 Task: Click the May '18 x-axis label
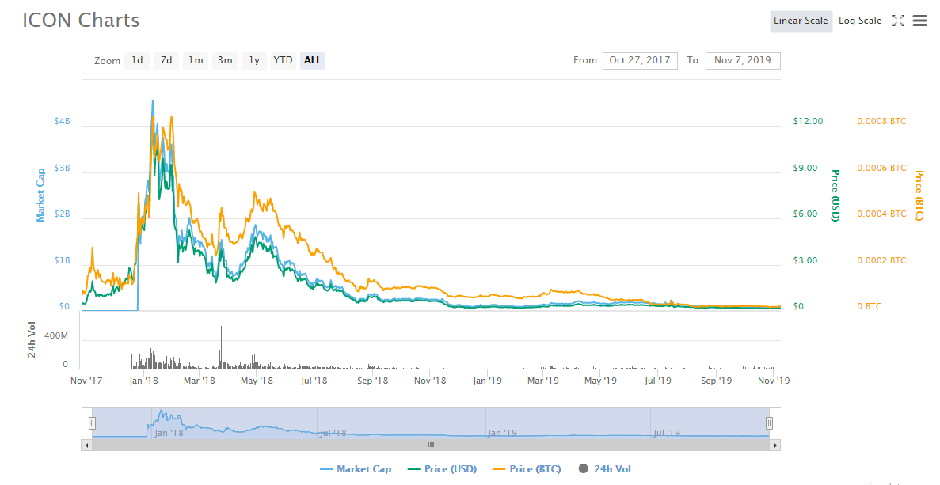[257, 381]
